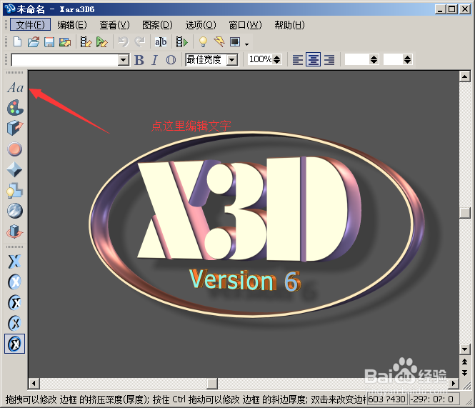This screenshot has width=475, height=408.
Task: Toggle italic formatting
Action: [155, 60]
